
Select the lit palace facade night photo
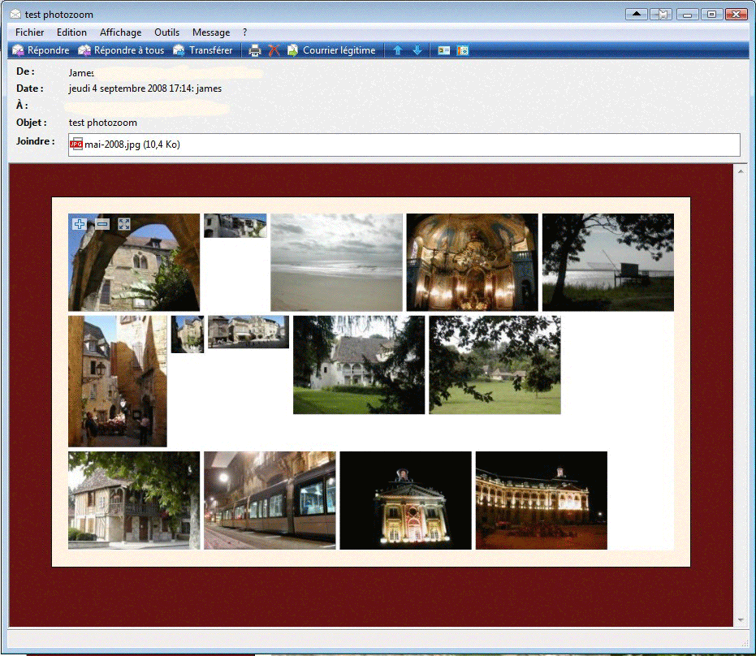542,500
